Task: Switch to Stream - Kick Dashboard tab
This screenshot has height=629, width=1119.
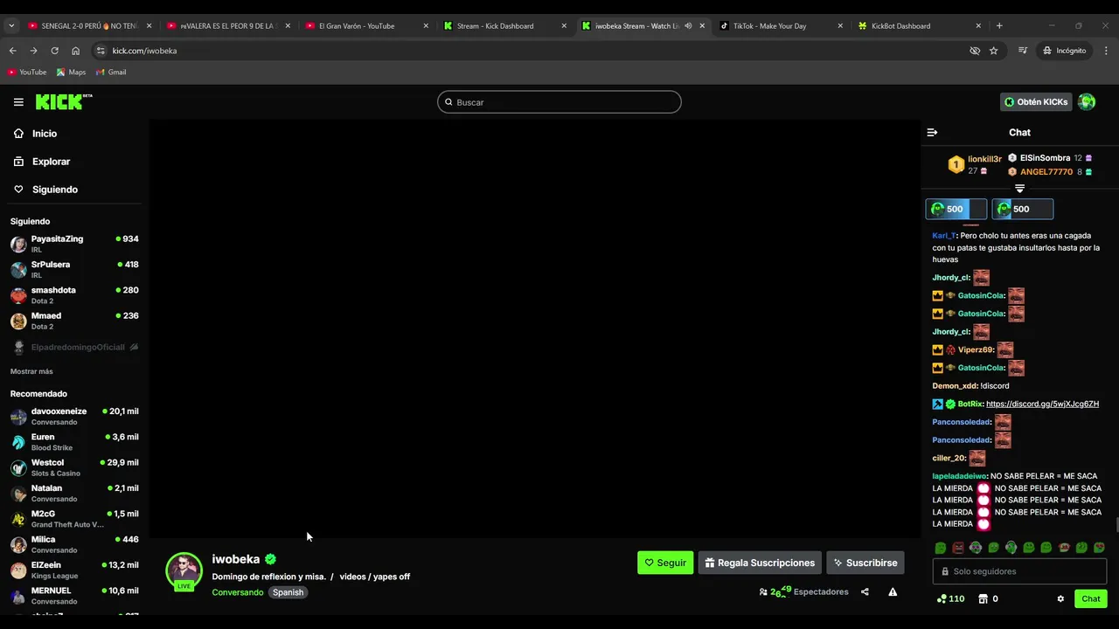Action: (x=504, y=26)
